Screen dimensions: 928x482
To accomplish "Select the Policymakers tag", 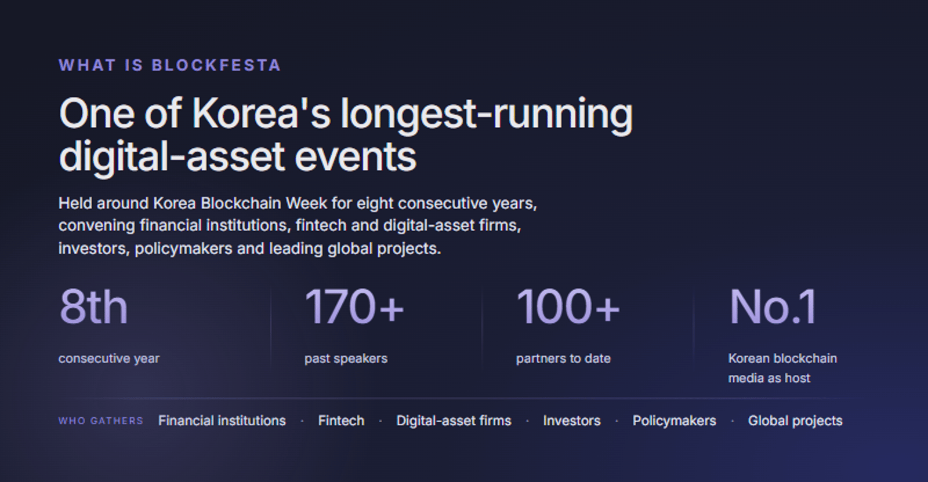I will (x=674, y=421).
